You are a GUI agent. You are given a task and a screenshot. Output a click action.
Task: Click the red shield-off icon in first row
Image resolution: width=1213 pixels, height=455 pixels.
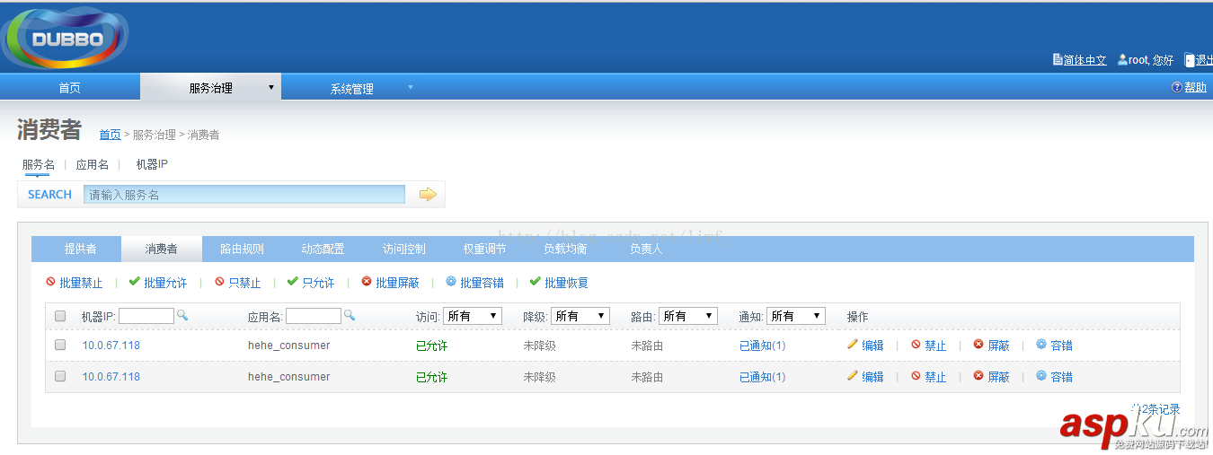(x=978, y=344)
